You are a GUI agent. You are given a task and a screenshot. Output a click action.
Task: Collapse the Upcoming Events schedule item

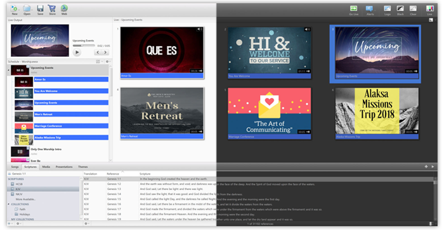tap(9, 70)
